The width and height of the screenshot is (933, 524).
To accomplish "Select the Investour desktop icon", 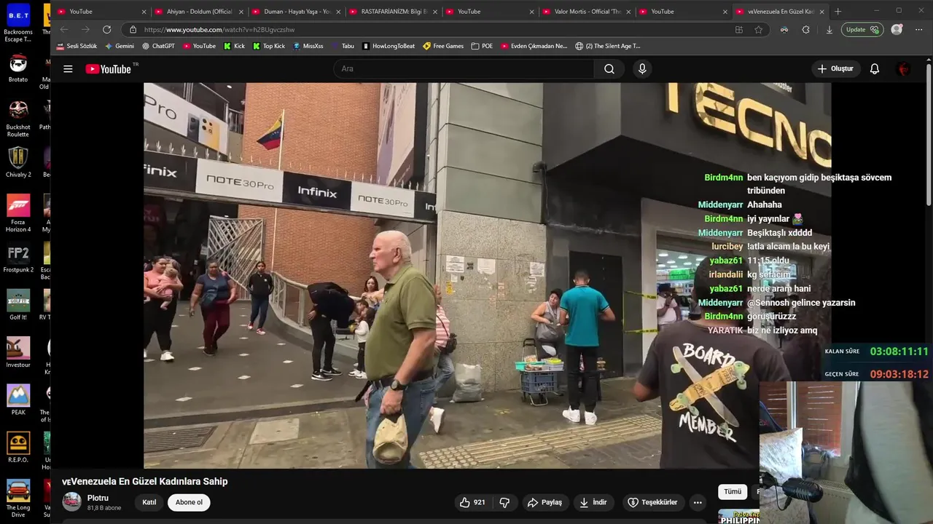I will coord(18,353).
